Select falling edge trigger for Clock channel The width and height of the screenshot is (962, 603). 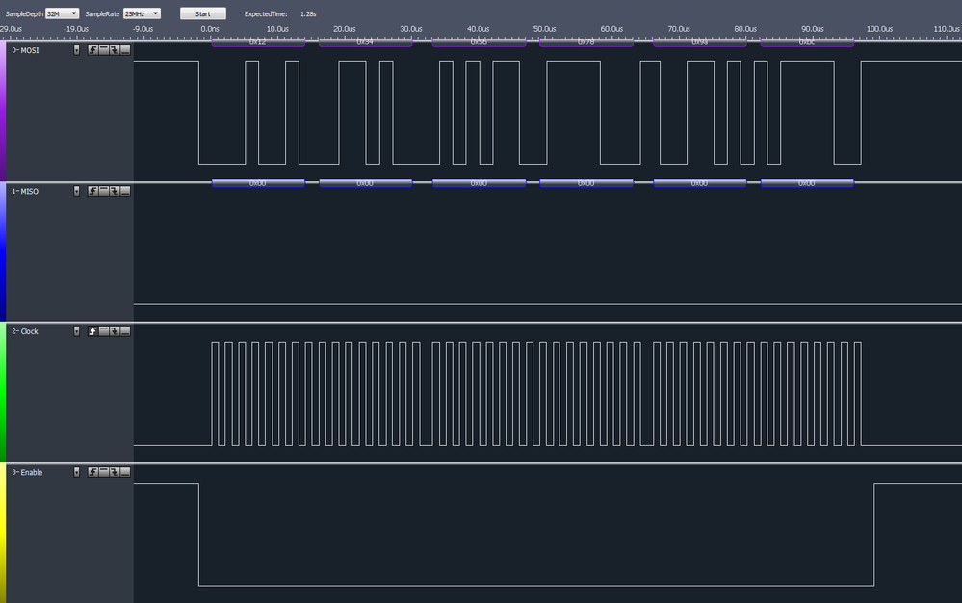[115, 331]
